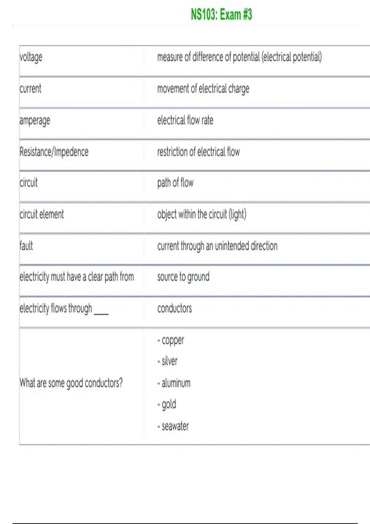Image resolution: width=370 pixels, height=524 pixels.
Task: Click the 'source to ground' answer
Action: (x=183, y=277)
